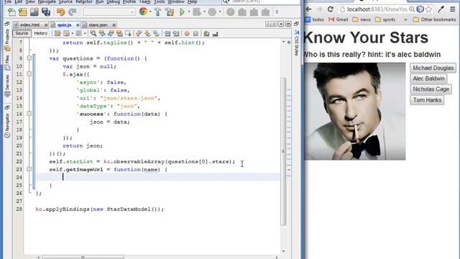Collapse the success function fold at line 16
Viewport: 460px width, 259px height.
point(29,114)
